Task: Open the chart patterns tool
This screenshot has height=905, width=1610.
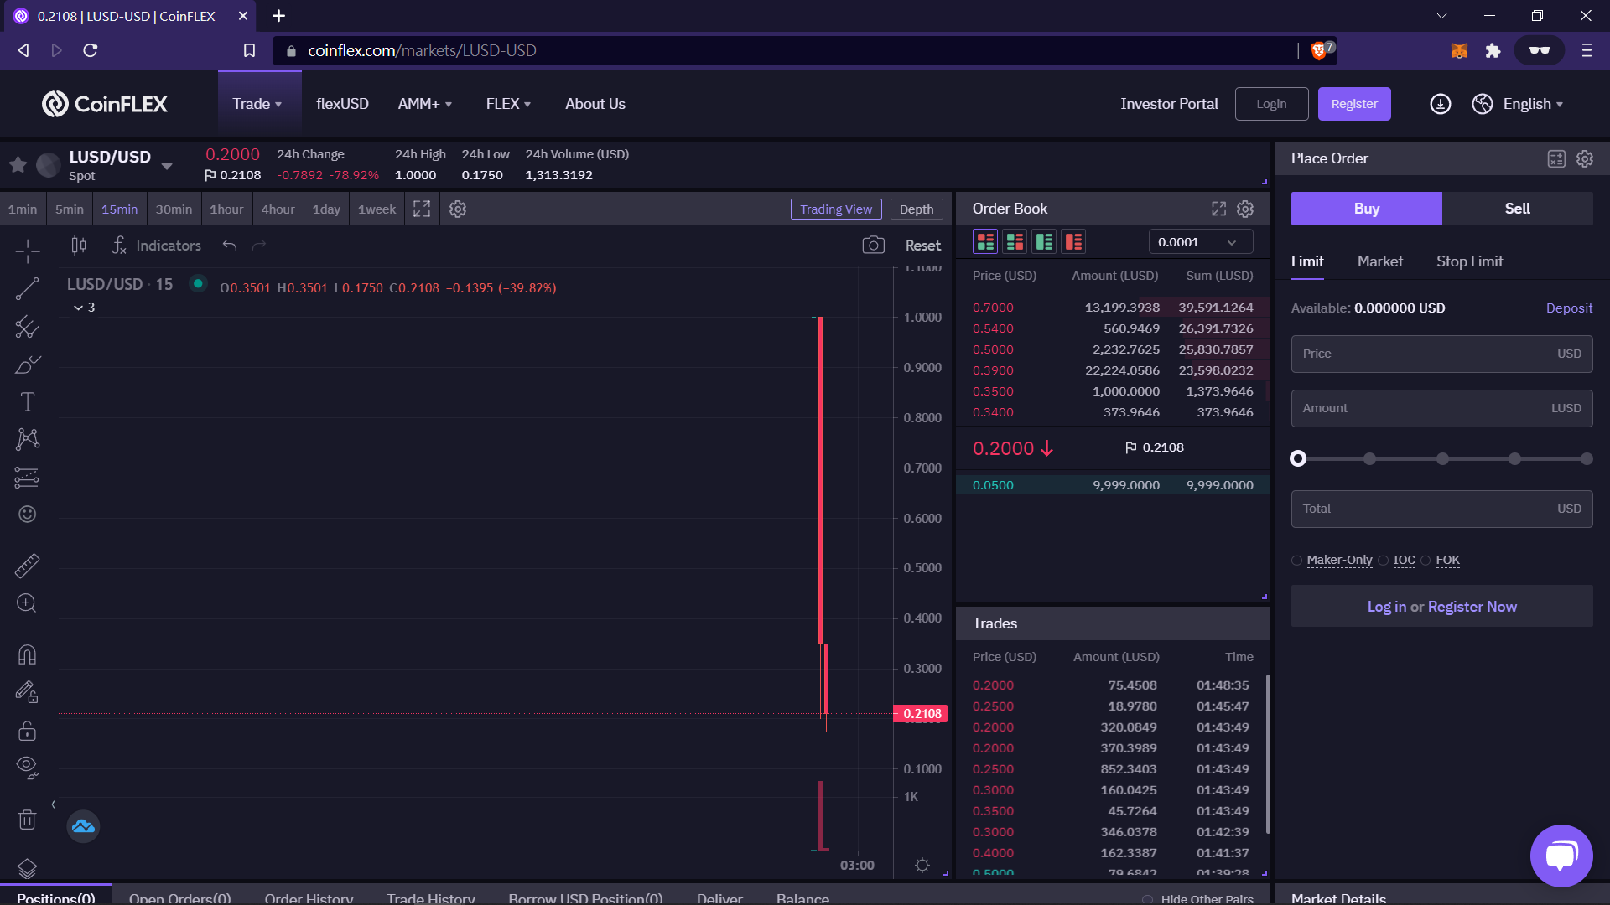Action: coord(27,439)
